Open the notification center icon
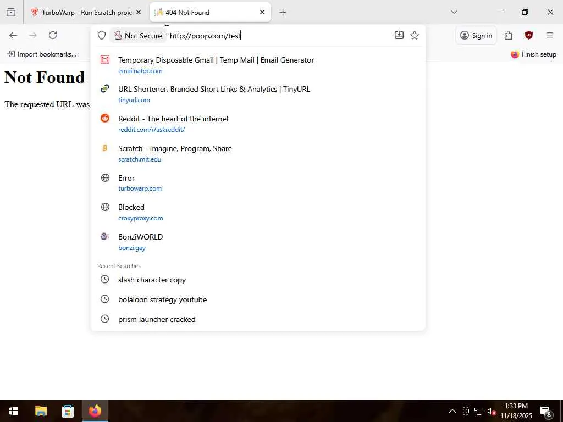 click(546, 412)
